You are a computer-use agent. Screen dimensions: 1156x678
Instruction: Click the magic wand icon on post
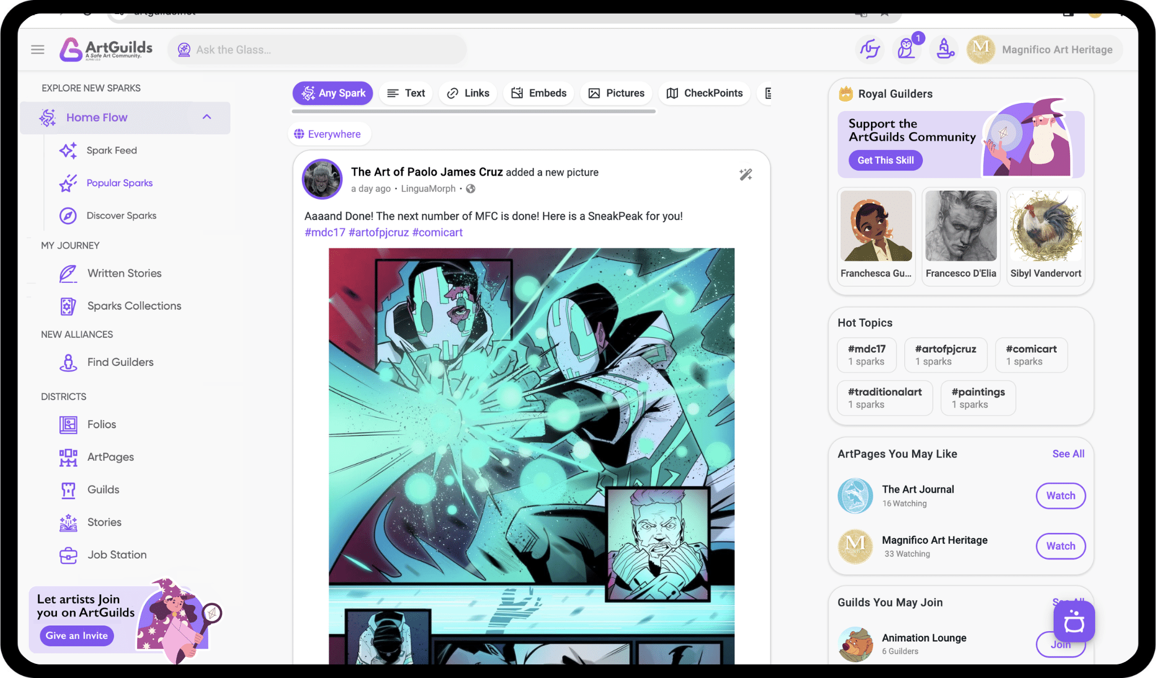click(x=746, y=174)
